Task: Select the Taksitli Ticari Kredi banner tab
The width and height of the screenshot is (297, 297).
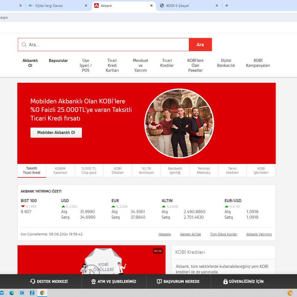Action: coord(32,171)
